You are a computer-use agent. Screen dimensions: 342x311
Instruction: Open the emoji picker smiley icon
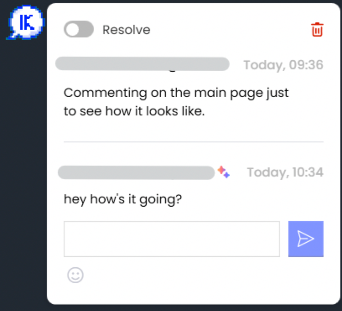(75, 275)
